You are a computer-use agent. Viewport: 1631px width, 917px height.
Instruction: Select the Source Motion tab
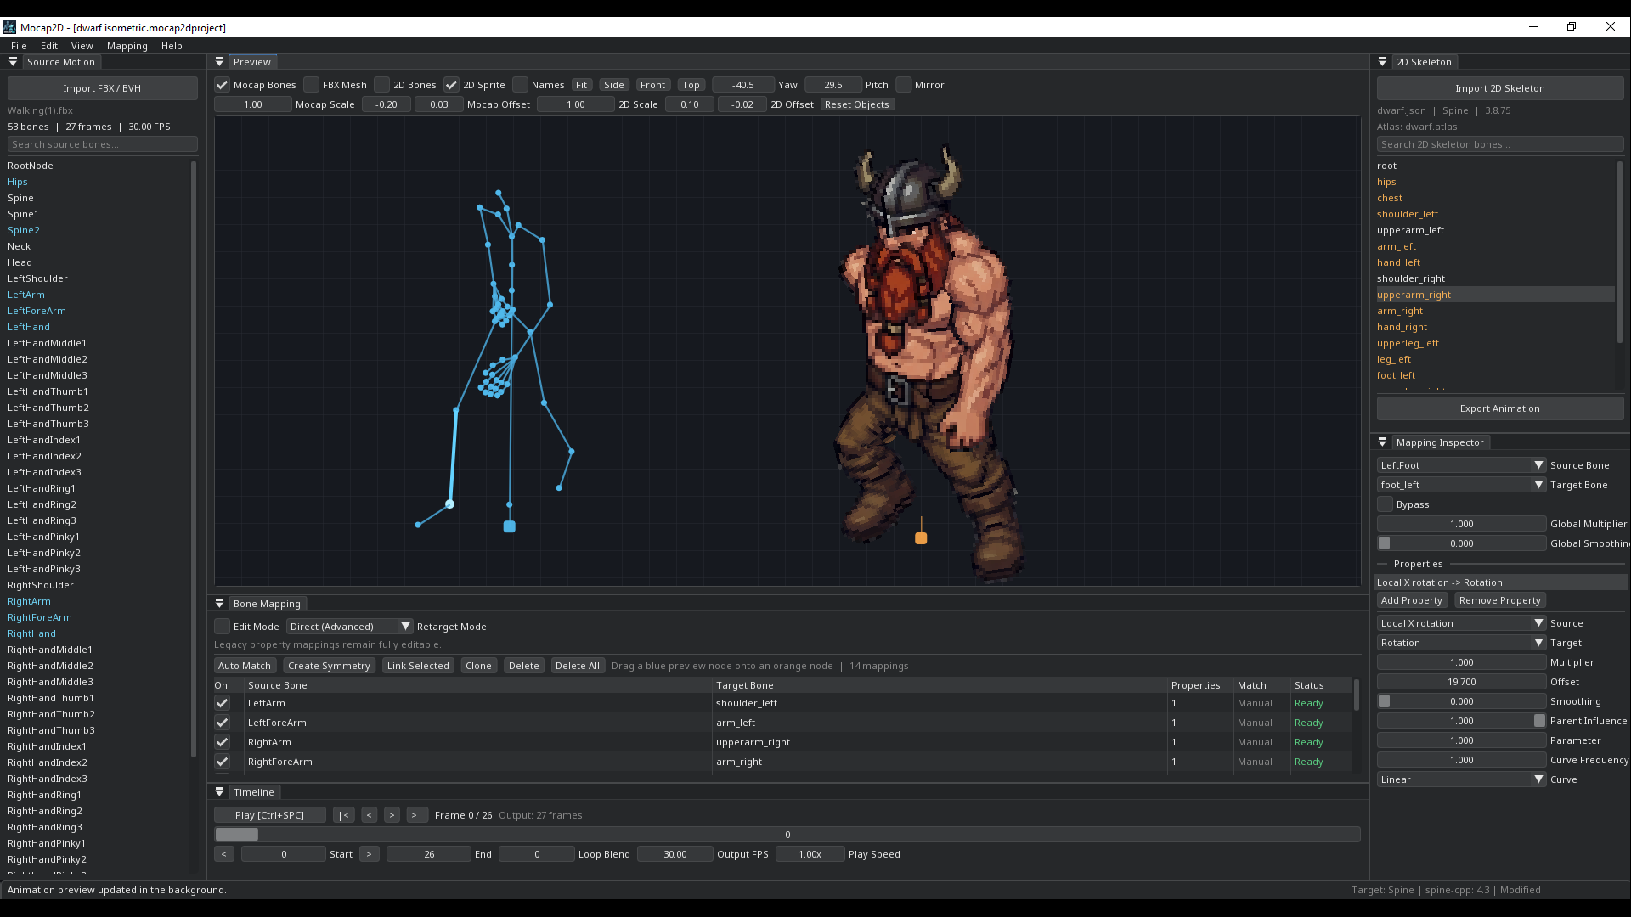[61, 62]
